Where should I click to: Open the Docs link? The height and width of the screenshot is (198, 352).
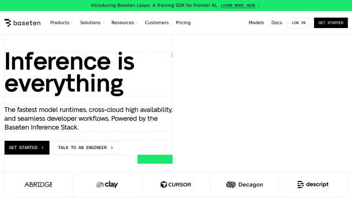coord(276,23)
